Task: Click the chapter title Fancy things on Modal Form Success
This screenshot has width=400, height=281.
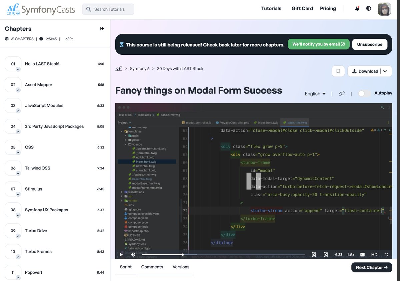Action: [199, 90]
